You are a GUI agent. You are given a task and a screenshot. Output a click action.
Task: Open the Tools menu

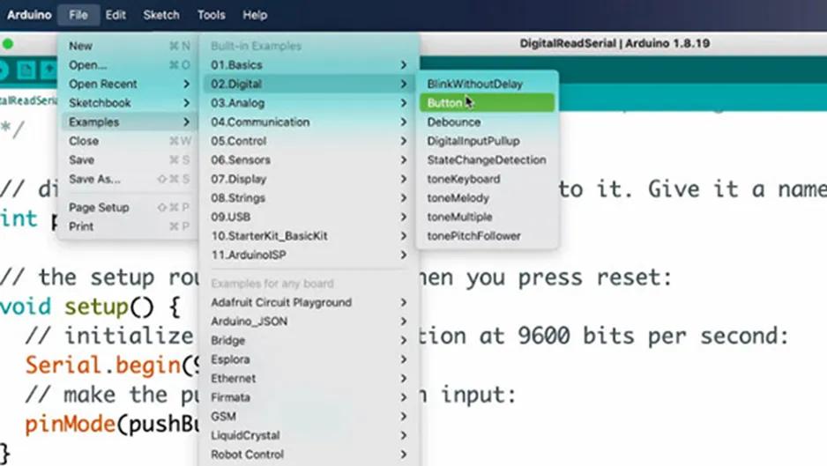coord(211,15)
